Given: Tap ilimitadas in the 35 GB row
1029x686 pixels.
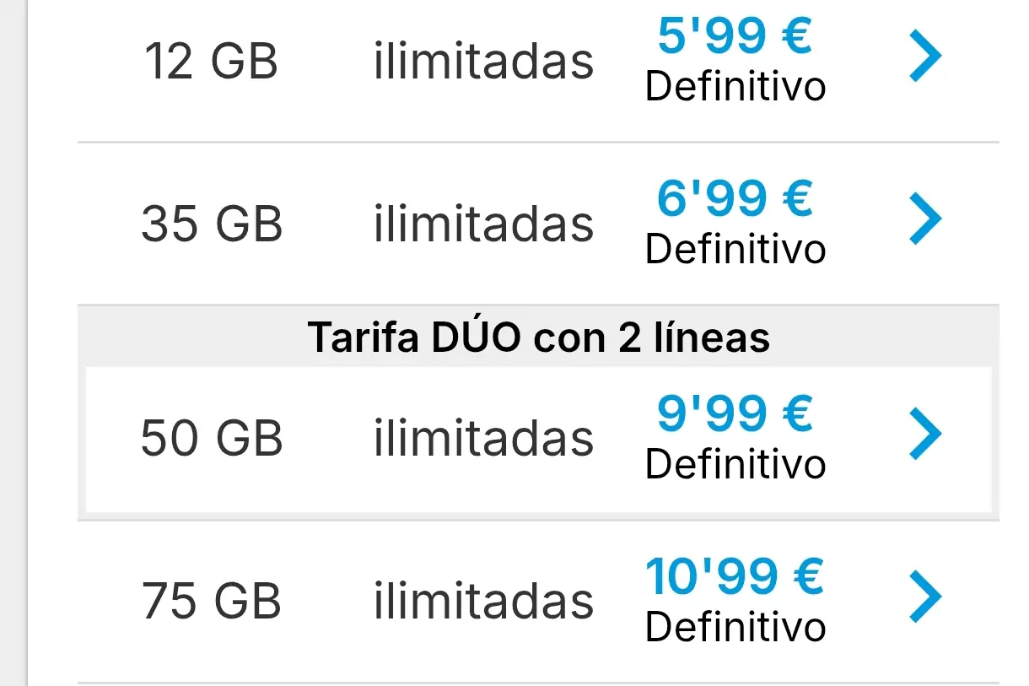Looking at the screenshot, I should coord(484,224).
